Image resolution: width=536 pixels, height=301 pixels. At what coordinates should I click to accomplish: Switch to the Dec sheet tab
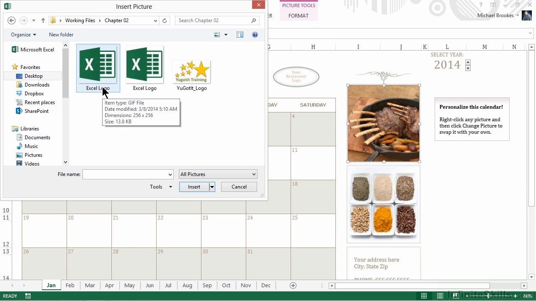point(266,286)
